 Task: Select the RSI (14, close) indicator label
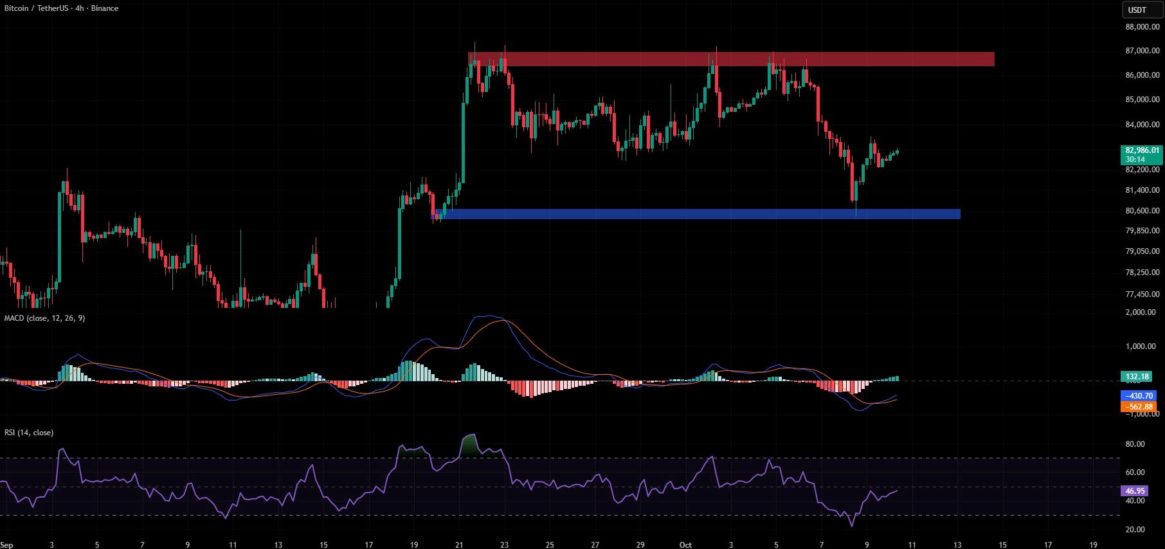[x=29, y=433]
